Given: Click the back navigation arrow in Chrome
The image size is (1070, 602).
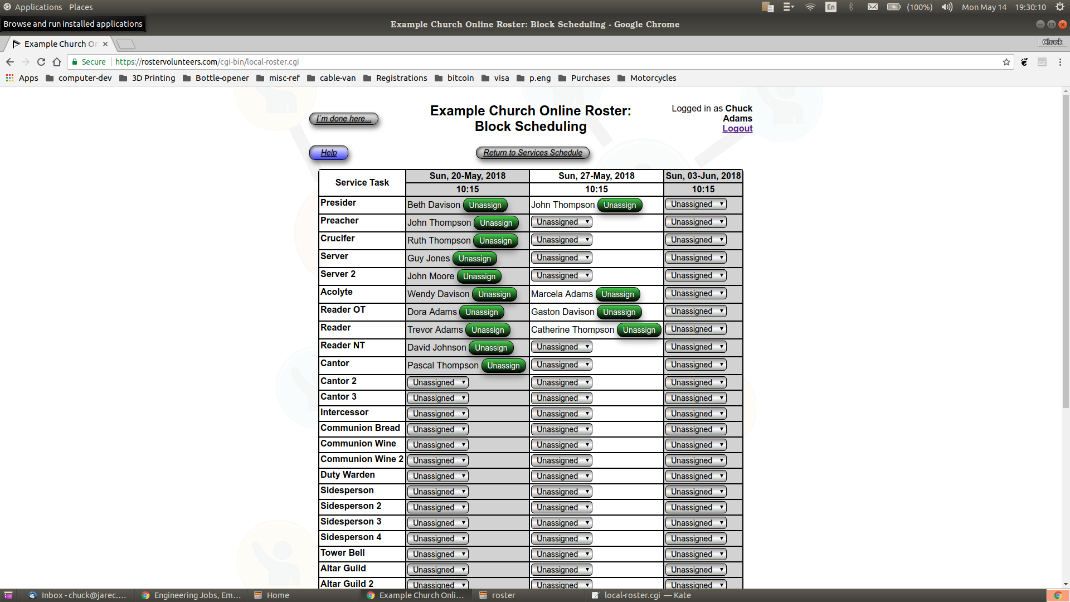Looking at the screenshot, I should (x=10, y=62).
